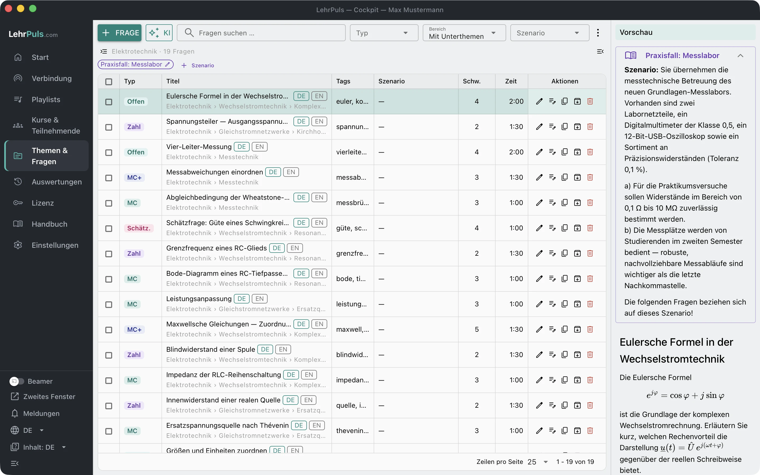Viewport: 760px width, 475px height.
Task: Go to Start in sidebar
Action: tap(46, 57)
